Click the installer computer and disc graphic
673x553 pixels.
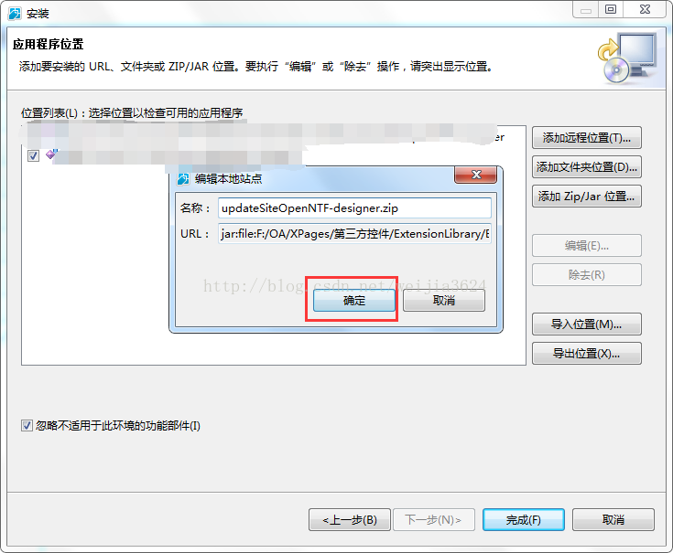[x=627, y=58]
